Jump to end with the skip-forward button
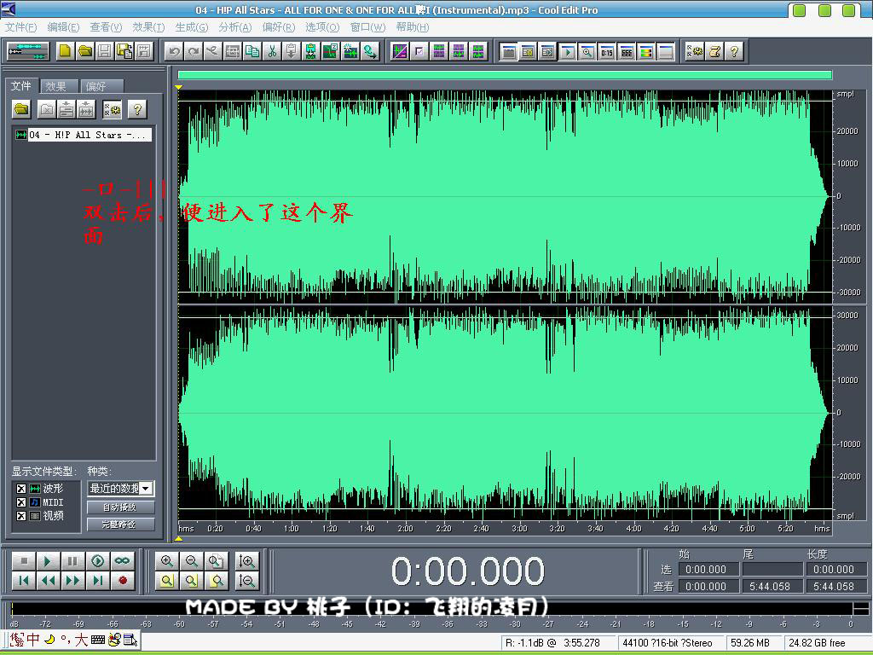Screen dimensions: 873x655 [x=97, y=581]
